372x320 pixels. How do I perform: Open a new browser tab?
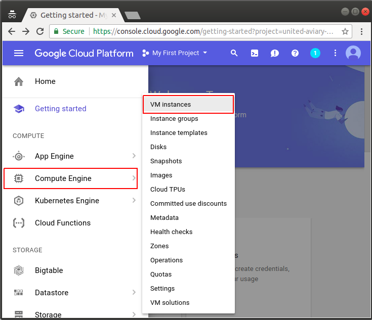coord(133,15)
